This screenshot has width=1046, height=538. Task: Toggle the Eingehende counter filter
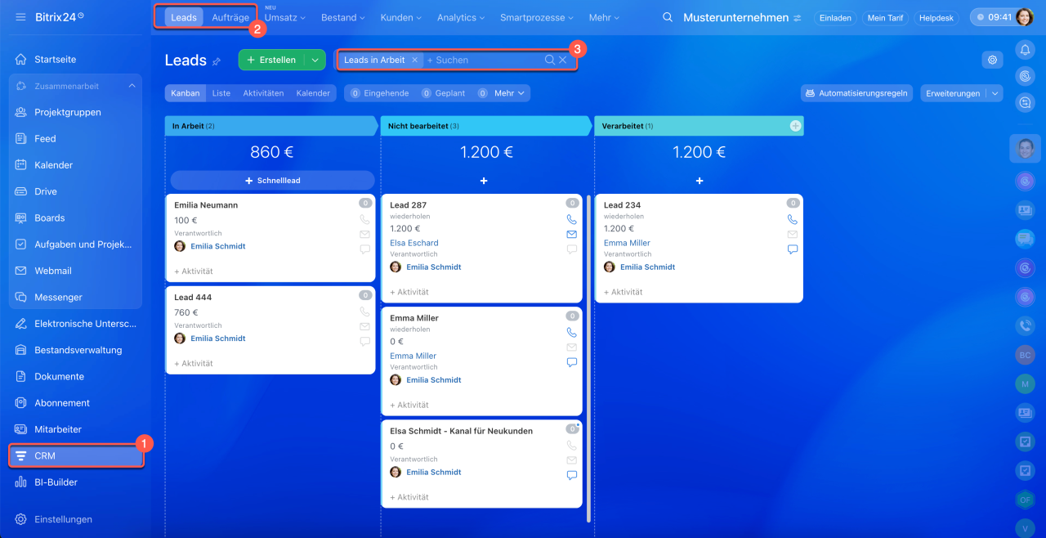coord(379,93)
